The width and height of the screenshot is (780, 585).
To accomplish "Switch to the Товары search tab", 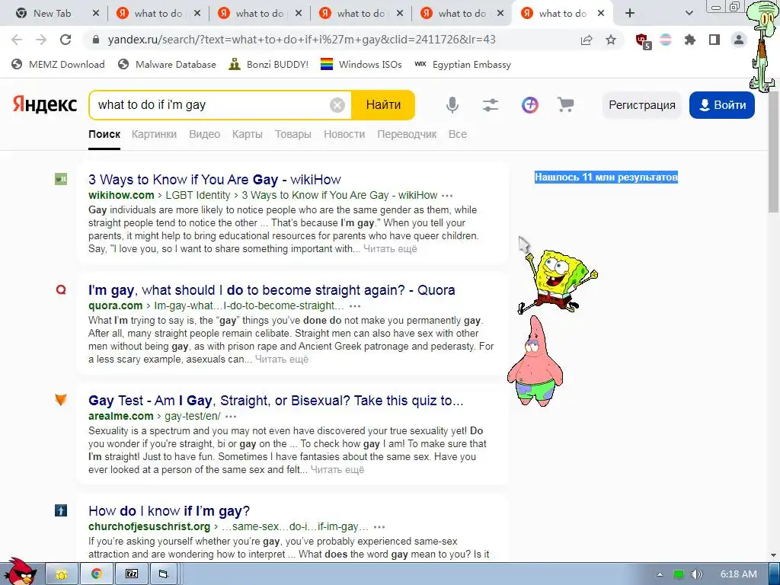I will coord(293,134).
